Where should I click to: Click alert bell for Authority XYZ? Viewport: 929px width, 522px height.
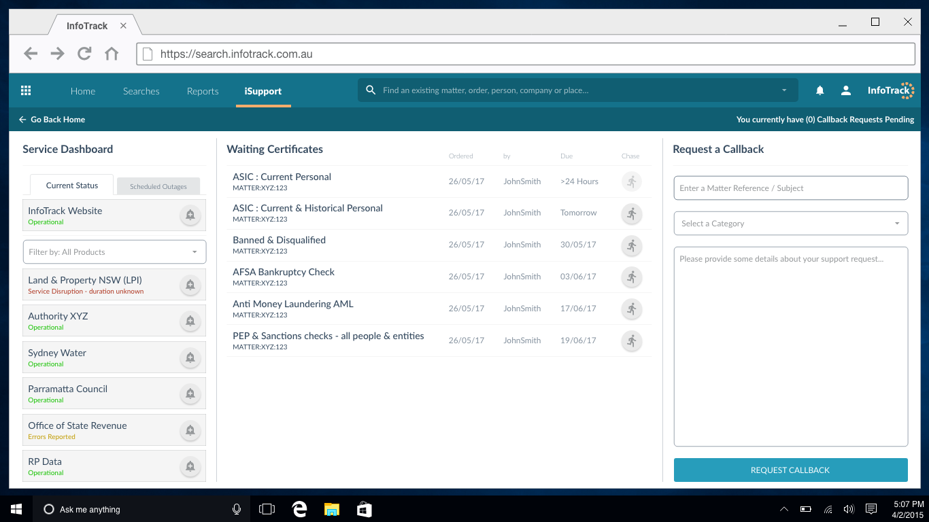coord(190,321)
